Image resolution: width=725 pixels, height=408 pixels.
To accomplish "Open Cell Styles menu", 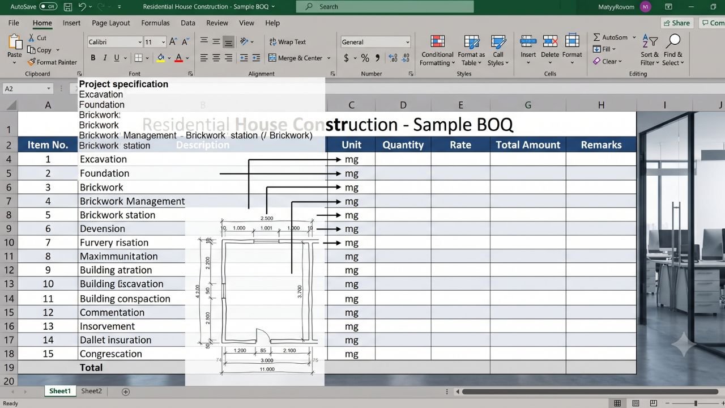I will tap(498, 51).
